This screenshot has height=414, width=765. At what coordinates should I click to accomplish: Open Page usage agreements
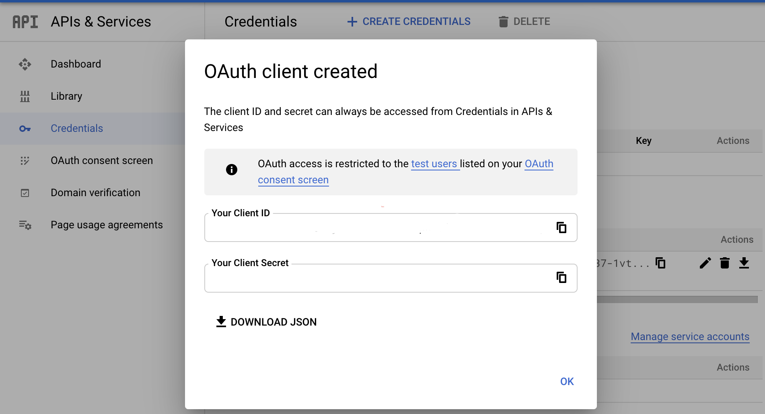click(x=93, y=225)
